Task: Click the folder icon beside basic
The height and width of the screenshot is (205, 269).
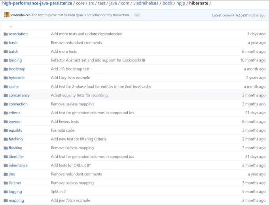Action: [6, 43]
